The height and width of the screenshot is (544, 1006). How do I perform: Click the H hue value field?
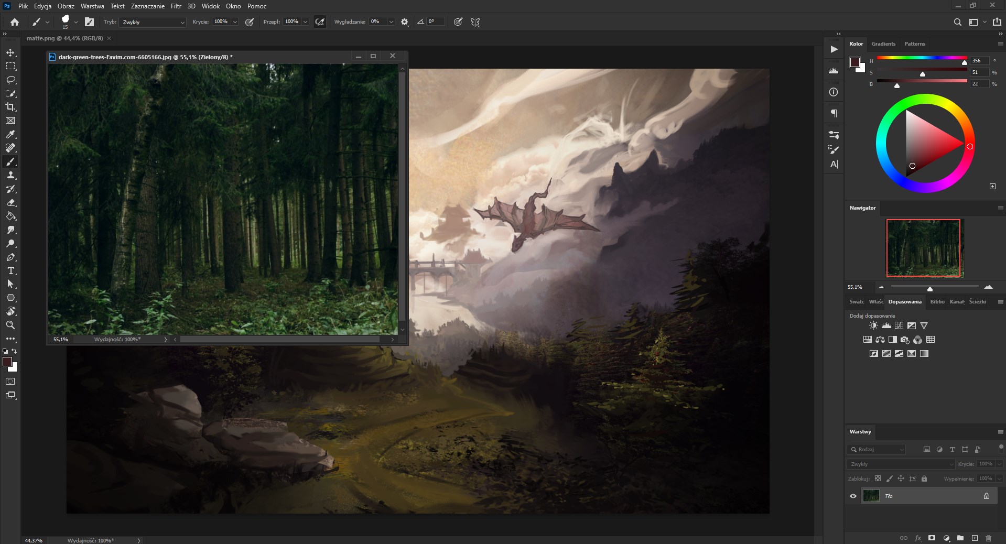pos(979,61)
